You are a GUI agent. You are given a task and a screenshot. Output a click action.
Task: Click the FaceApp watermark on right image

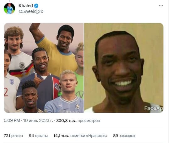tap(154, 108)
